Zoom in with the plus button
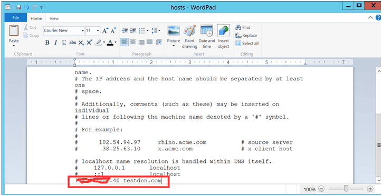382x196 pixels. (370, 189)
